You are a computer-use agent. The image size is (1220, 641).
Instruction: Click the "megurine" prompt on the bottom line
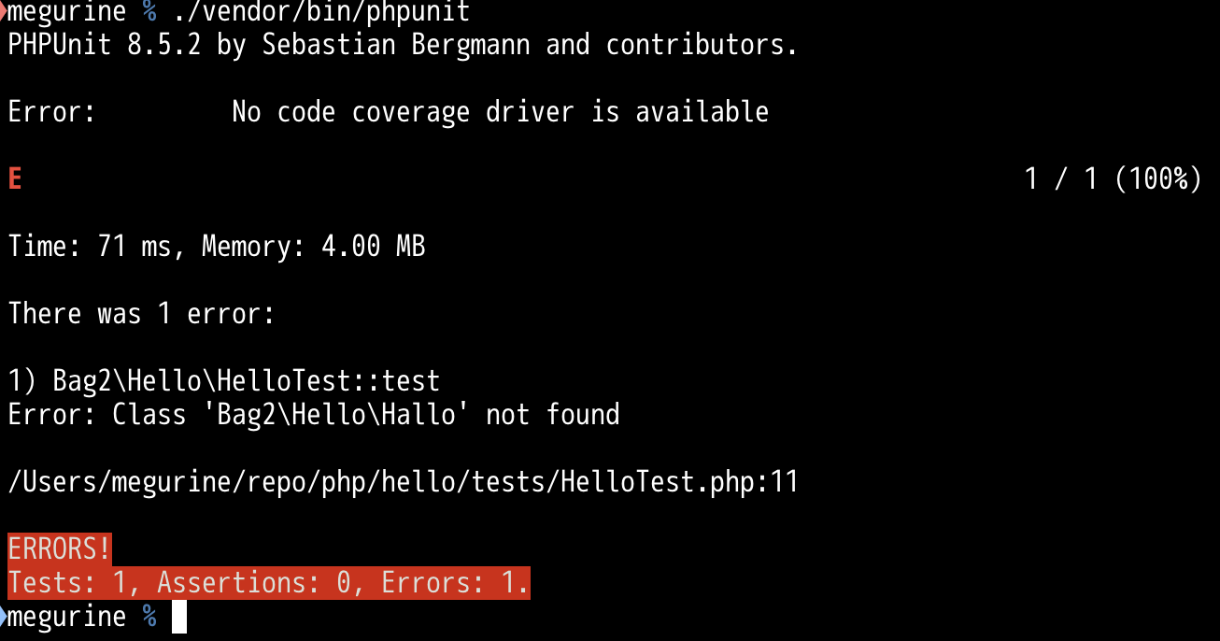[x=67, y=617]
